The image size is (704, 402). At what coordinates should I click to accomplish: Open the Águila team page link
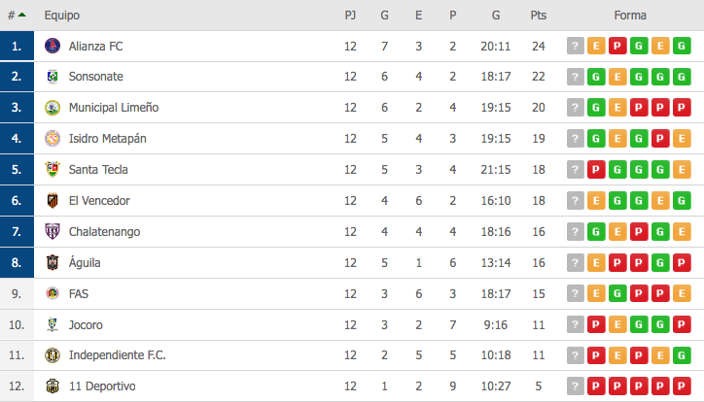pos(85,262)
